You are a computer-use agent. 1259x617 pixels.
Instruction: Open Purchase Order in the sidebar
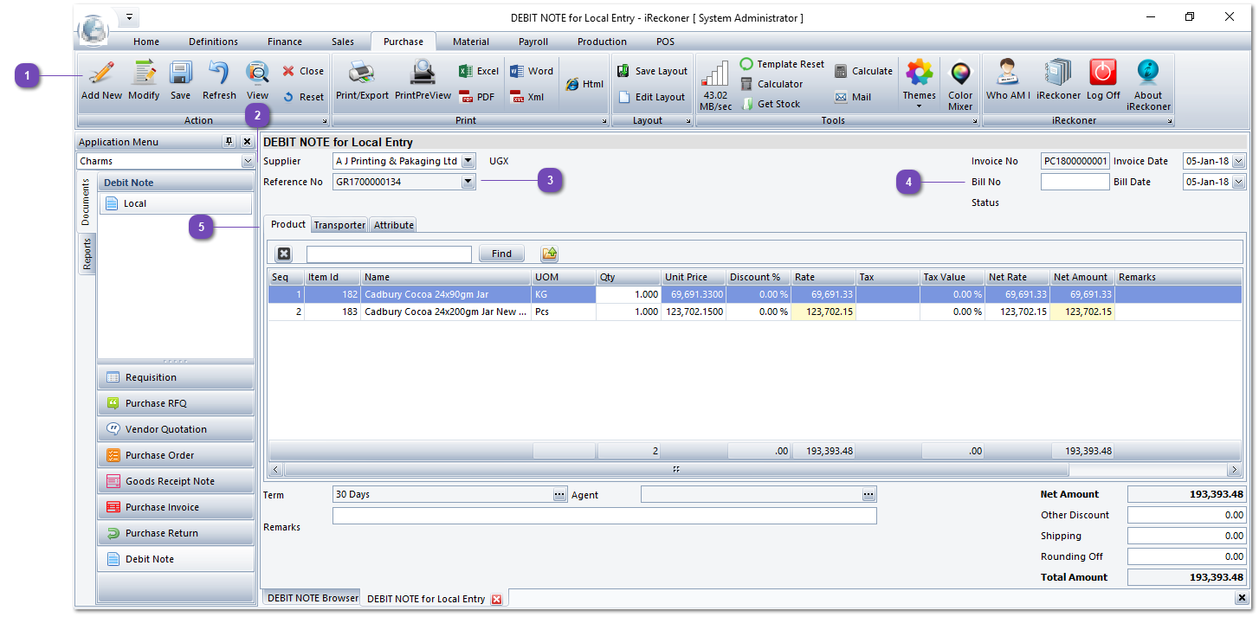coord(159,455)
